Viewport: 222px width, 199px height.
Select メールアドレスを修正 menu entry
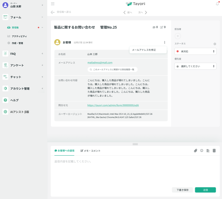click(x=148, y=50)
